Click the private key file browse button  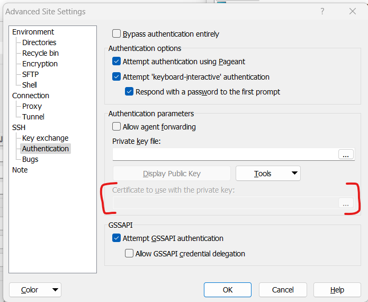(x=346, y=154)
